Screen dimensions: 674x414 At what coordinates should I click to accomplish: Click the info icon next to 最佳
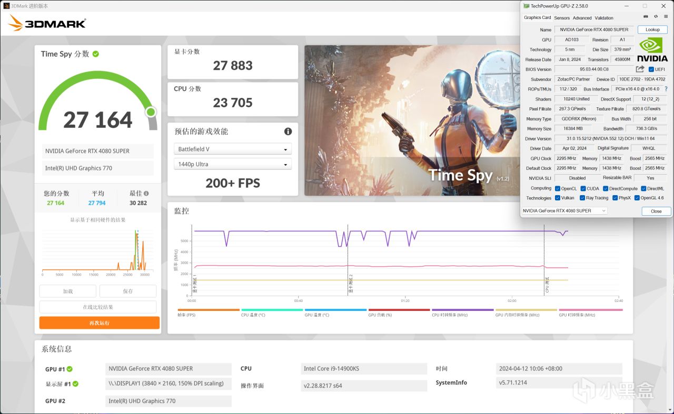[x=146, y=194]
